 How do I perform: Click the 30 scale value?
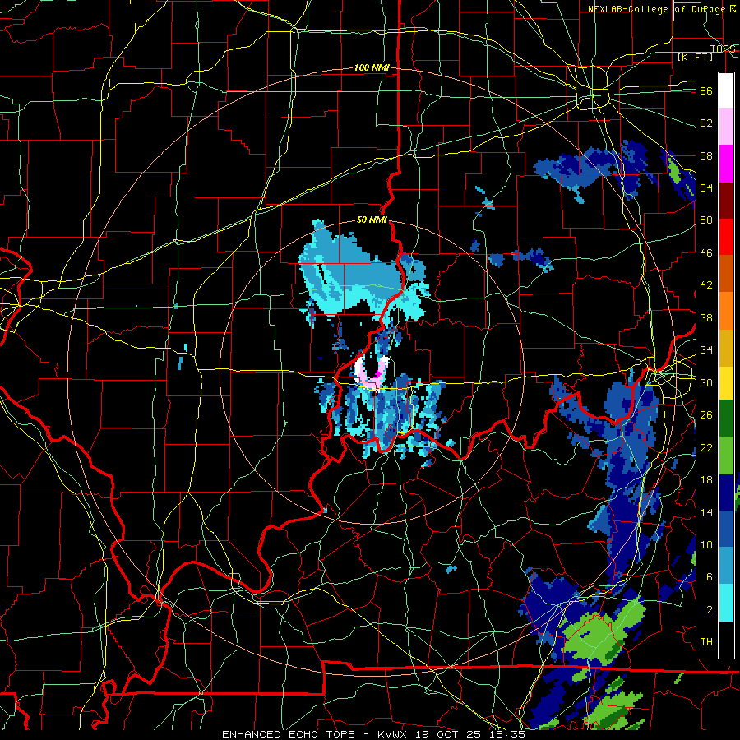(x=706, y=382)
